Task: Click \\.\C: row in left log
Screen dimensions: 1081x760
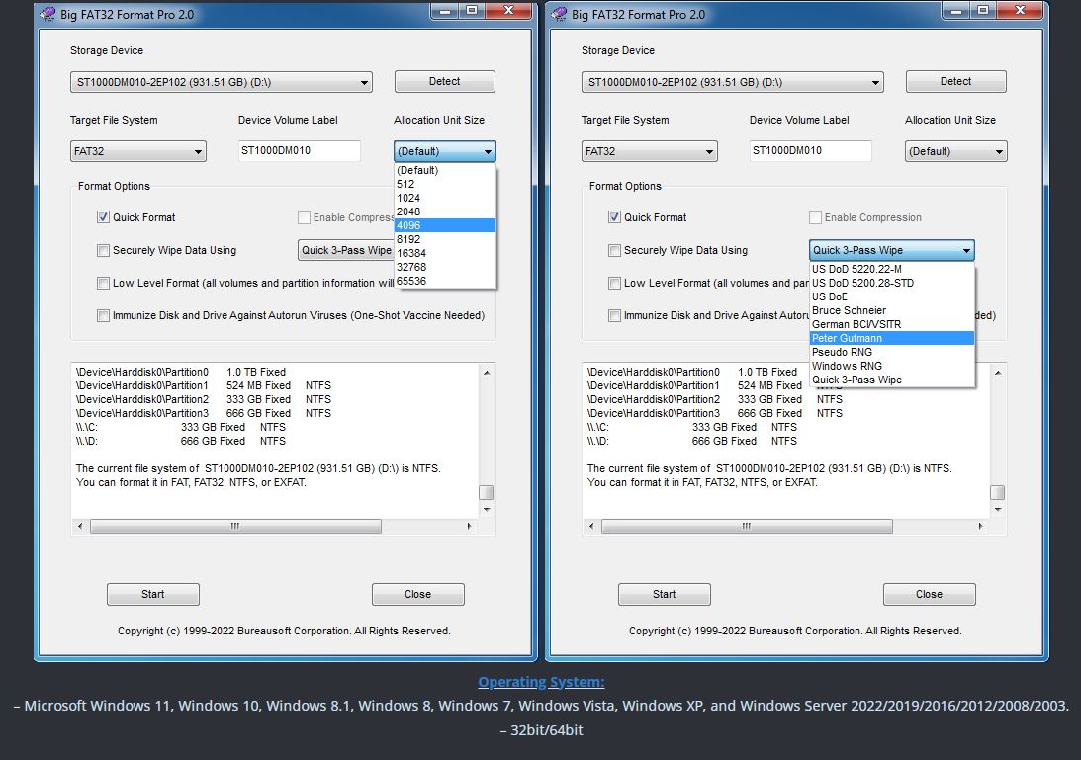Action: coord(181,427)
